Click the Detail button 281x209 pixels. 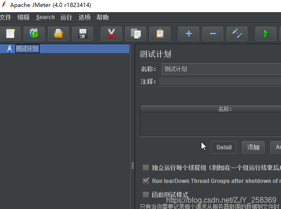[223, 148]
